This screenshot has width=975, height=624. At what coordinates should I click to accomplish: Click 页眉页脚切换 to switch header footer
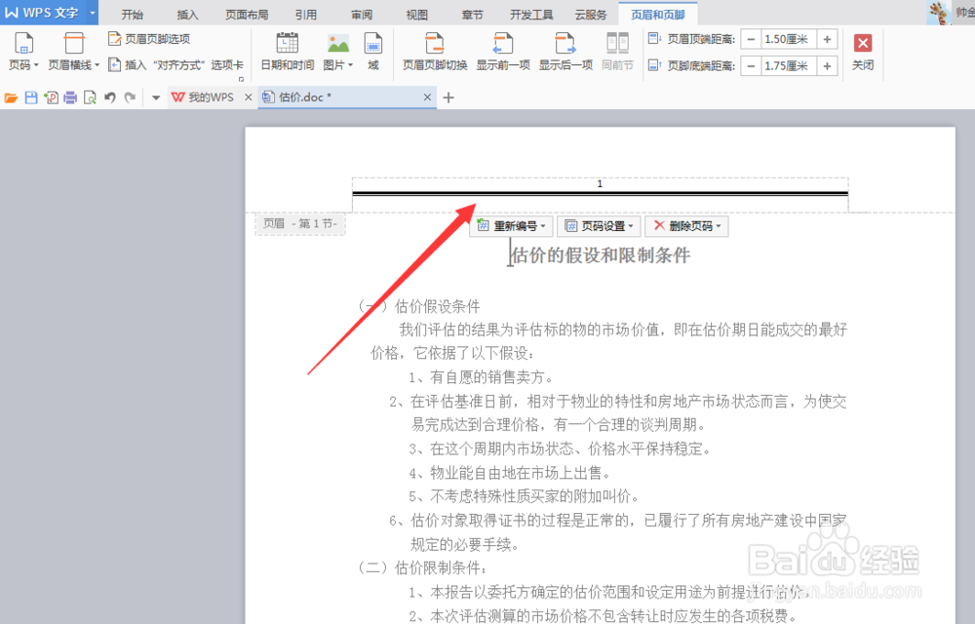coord(435,52)
